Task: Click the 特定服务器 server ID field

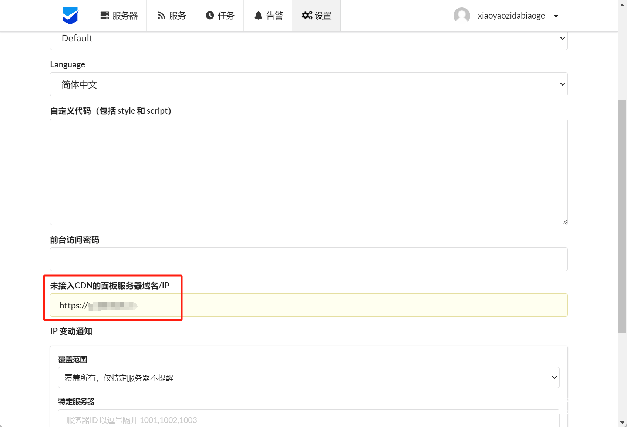Action: [x=309, y=420]
